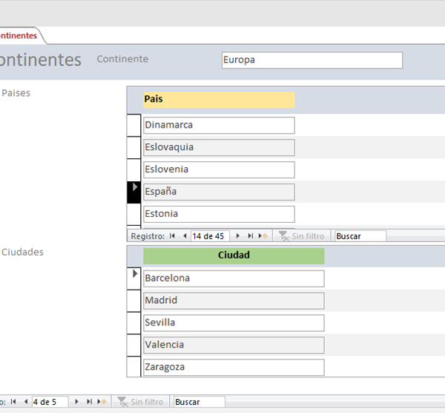Select the Continentes form tab

point(18,36)
